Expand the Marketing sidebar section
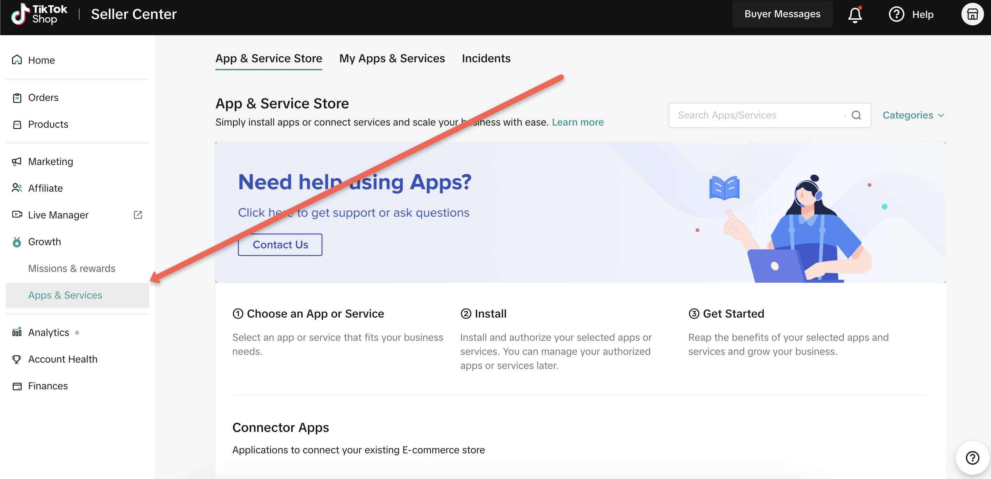 click(x=50, y=161)
